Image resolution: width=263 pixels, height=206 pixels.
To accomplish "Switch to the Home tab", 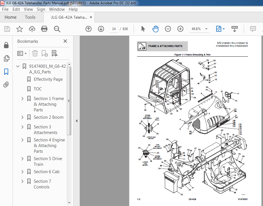I will point(10,17).
